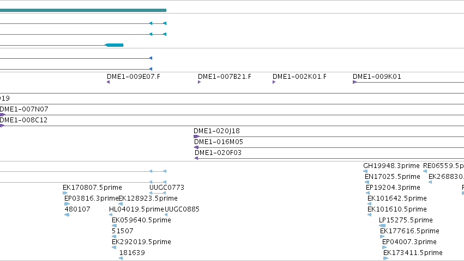
Task: Click the LP15275.5prime label
Action: point(406,220)
